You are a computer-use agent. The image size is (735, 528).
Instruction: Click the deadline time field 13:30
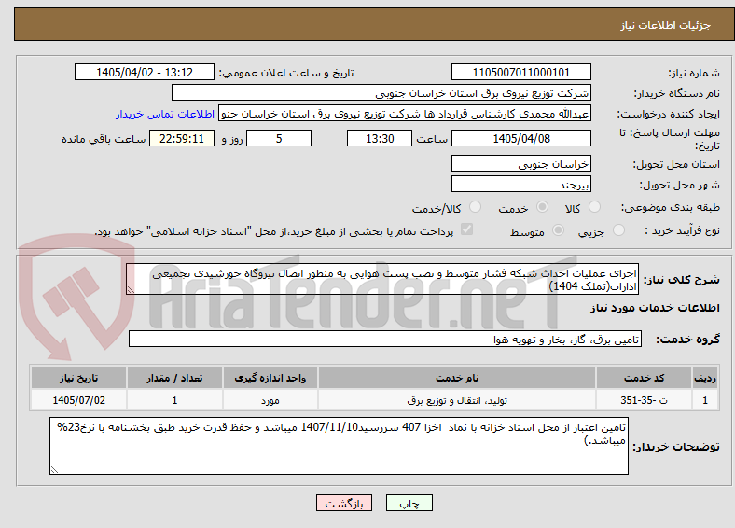(x=380, y=138)
